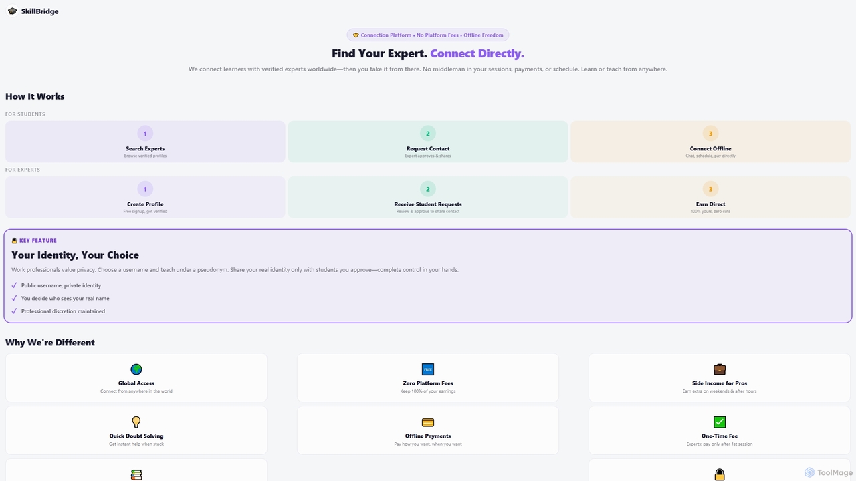Click the "How It Works" section heading
856x481 pixels.
tap(35, 96)
